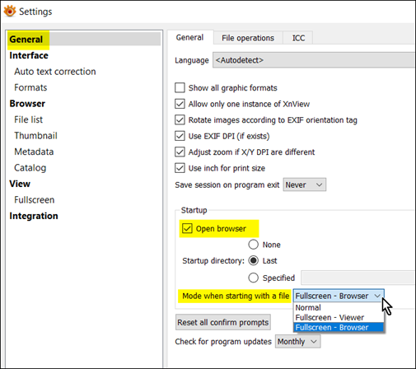Open Catalog settings page
Image resolution: width=416 pixels, height=369 pixels.
30,168
